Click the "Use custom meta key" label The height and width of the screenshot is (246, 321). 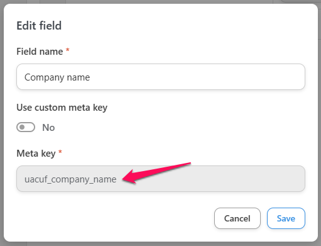tap(62, 108)
